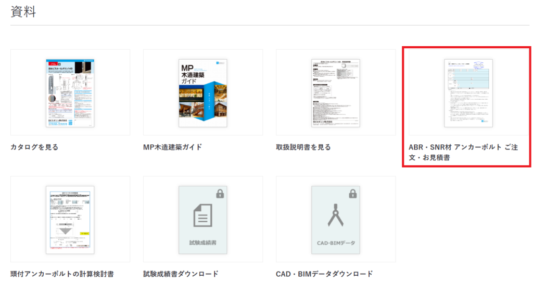Open the ABR・SNR材 order form thumbnail

click(x=468, y=92)
